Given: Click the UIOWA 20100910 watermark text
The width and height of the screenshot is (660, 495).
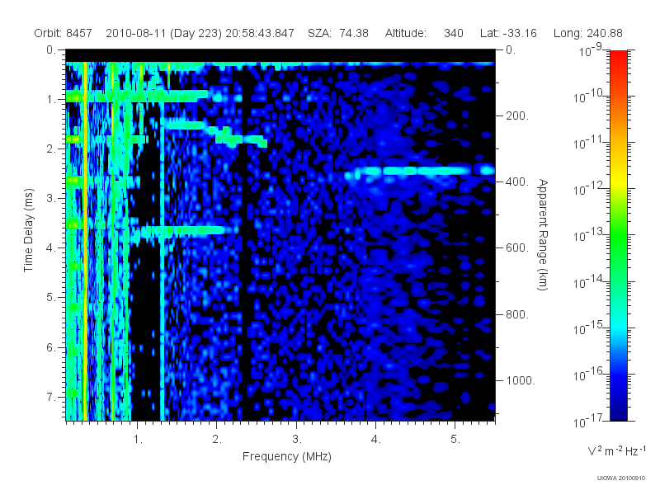Looking at the screenshot, I should (x=621, y=478).
